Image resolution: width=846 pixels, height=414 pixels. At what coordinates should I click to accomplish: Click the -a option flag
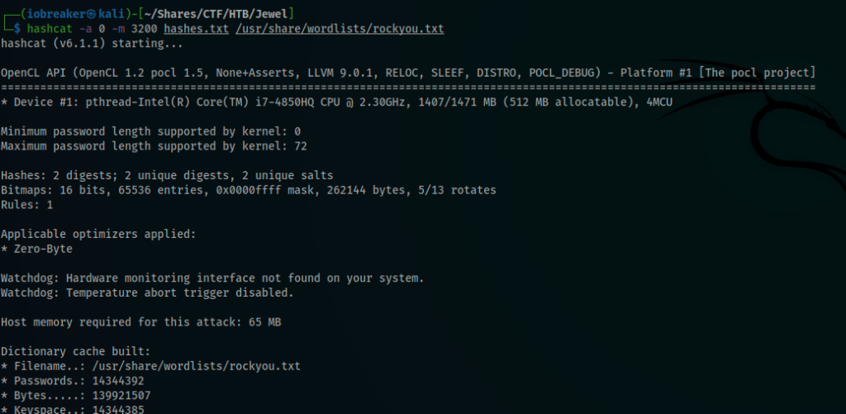(85, 29)
